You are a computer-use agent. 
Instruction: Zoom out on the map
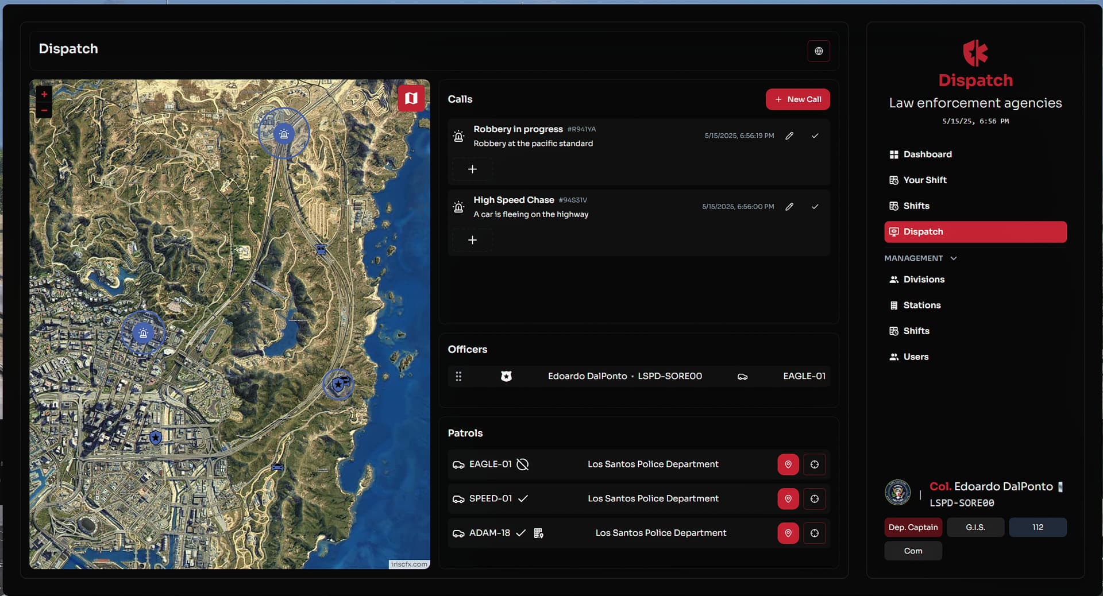pyautogui.click(x=44, y=110)
